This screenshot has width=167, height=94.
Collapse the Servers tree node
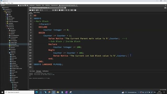pos(2,8)
